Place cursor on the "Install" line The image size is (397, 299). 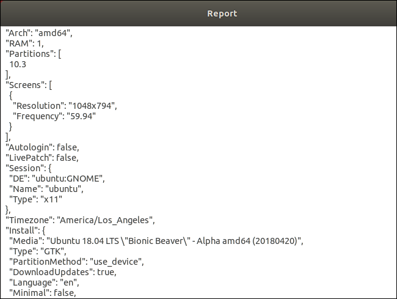25,230
